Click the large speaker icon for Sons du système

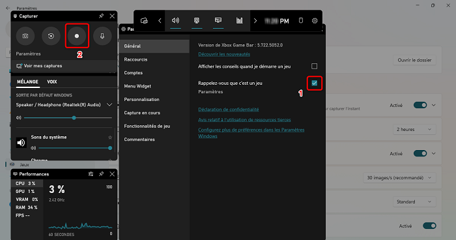tap(21, 142)
